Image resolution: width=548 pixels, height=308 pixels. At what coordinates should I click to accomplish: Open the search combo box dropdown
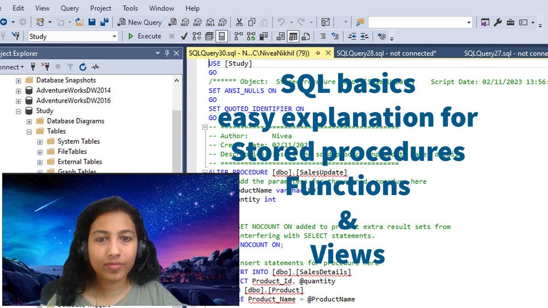click(469, 22)
